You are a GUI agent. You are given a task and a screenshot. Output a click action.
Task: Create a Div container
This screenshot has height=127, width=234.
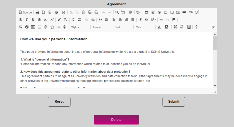pyautogui.click(x=106, y=20)
